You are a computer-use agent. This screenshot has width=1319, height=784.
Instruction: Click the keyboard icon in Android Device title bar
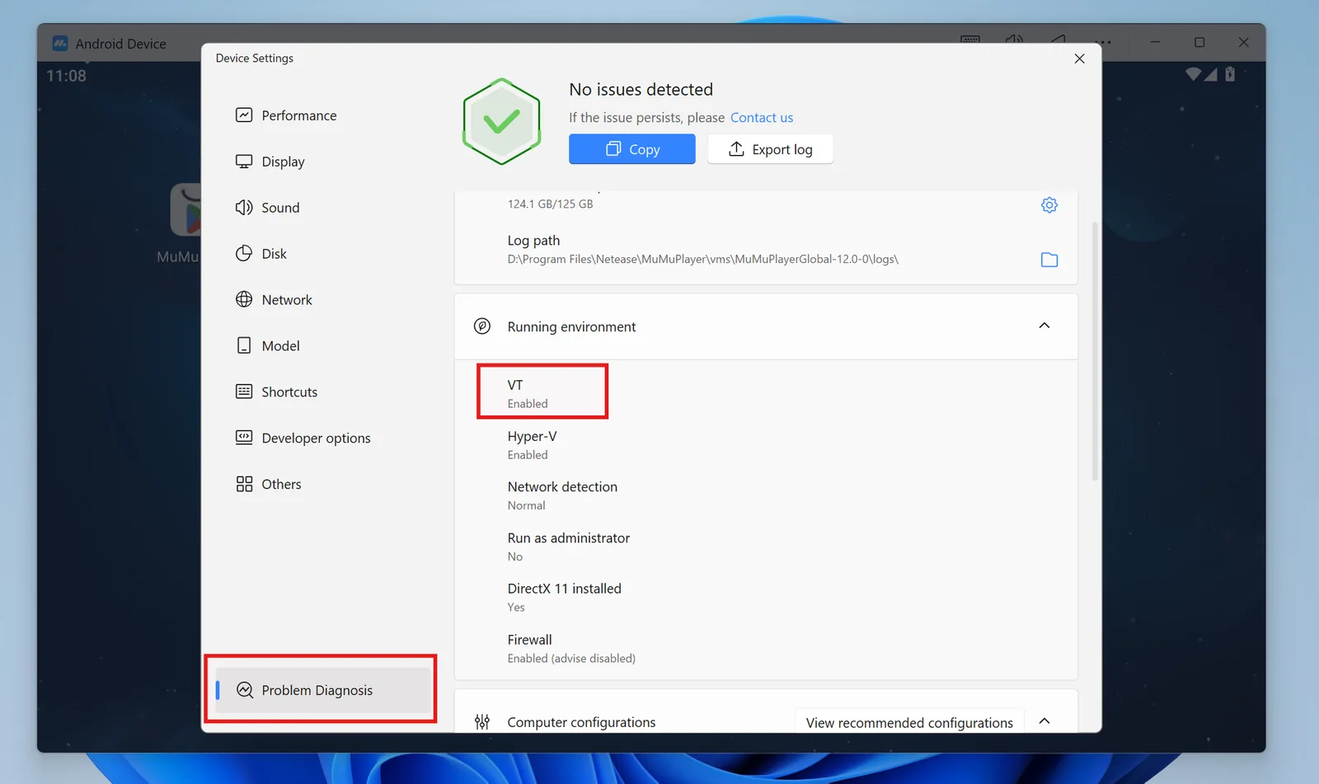coord(970,40)
